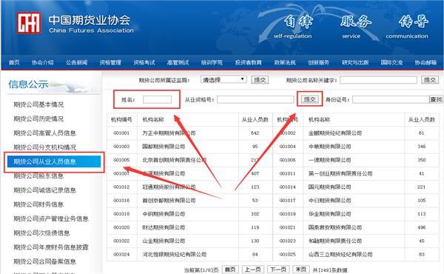Open sidebar link 期货公司股东信息
The width and height of the screenshot is (444, 274).
coord(38,176)
